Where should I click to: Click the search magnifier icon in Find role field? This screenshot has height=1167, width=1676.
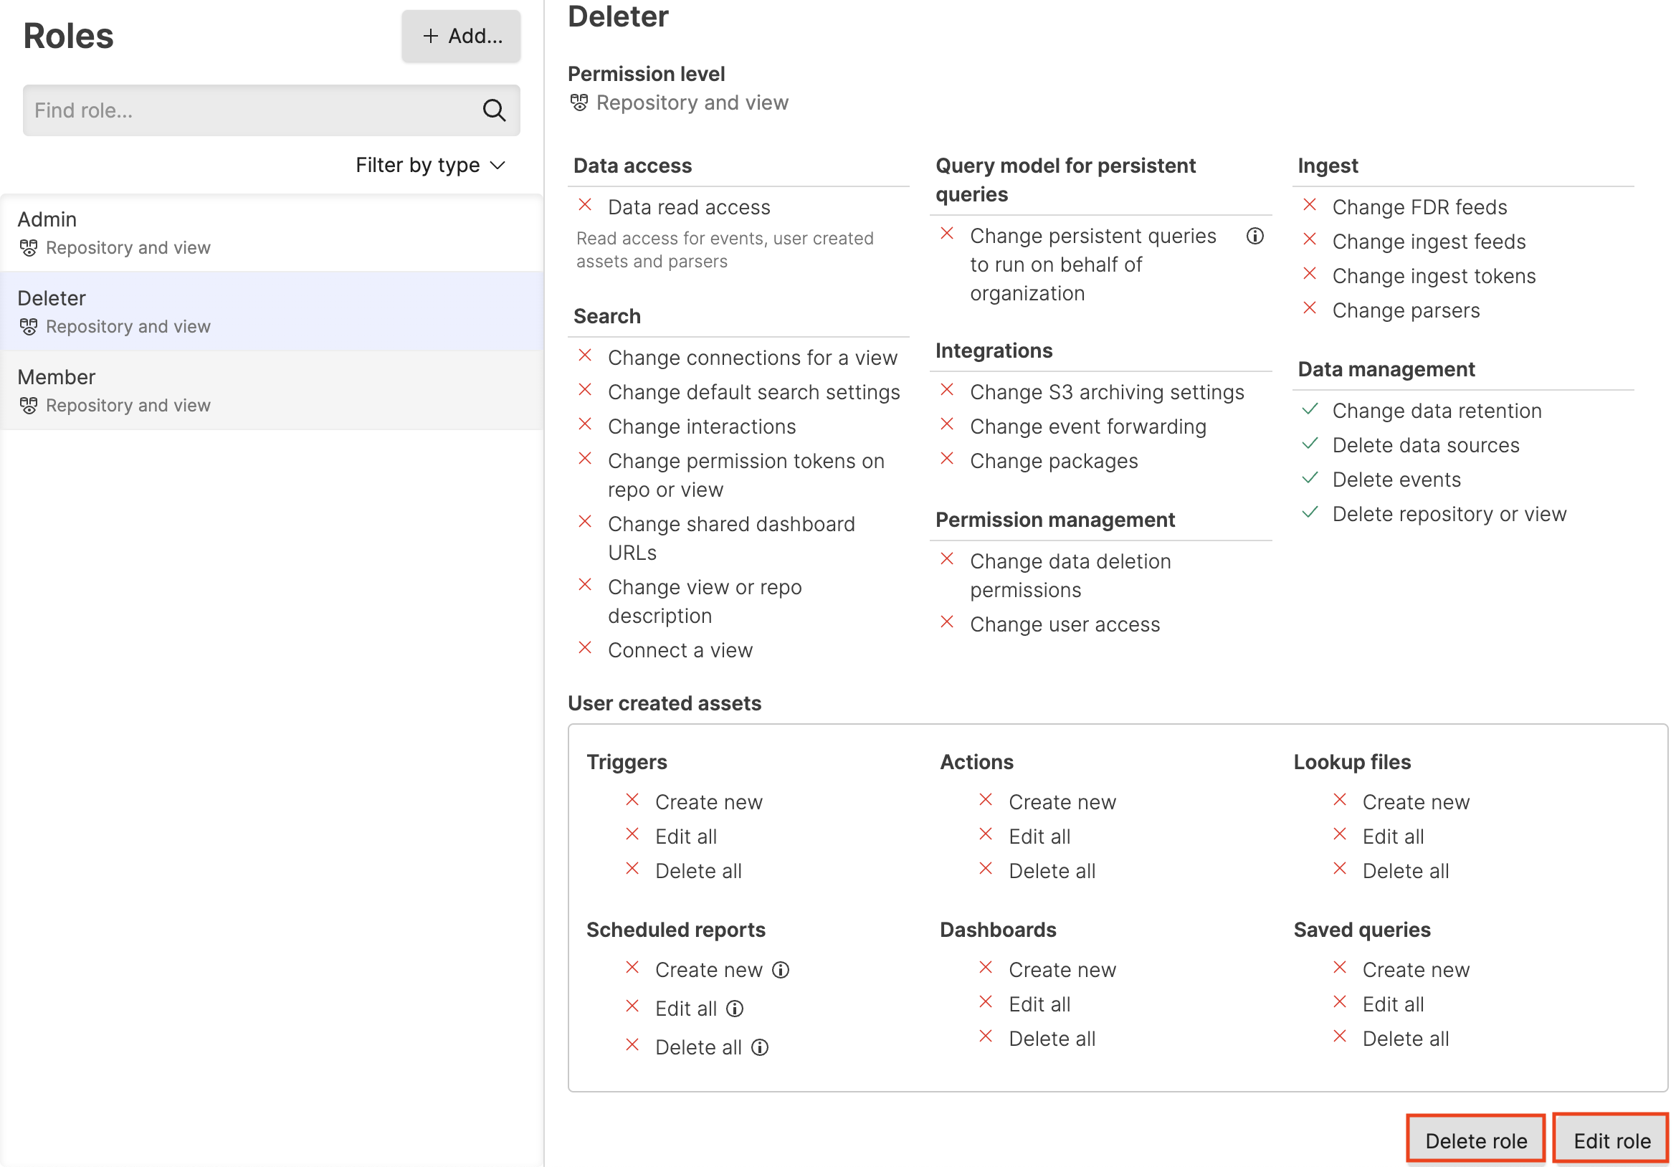[495, 110]
